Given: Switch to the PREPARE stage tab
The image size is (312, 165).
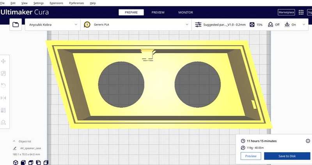Looking at the screenshot, I should point(131,12).
